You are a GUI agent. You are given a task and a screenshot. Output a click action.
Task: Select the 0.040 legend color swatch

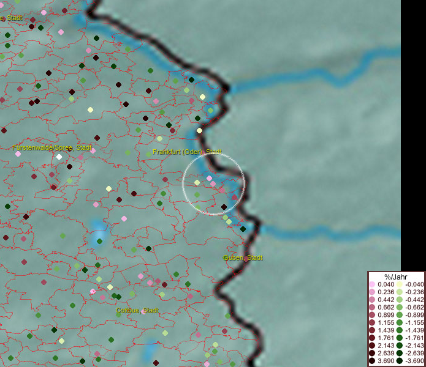coord(372,284)
